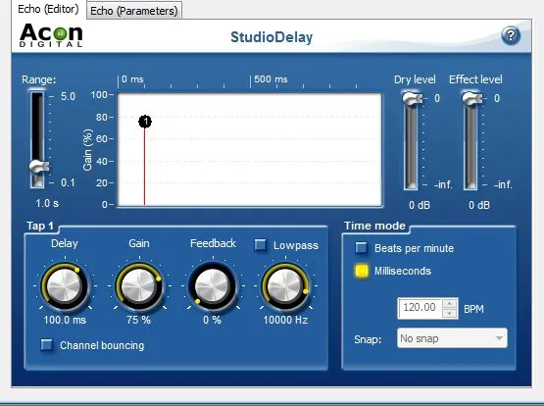Increase BPM with the up arrow
544x406 pixels.
[x=450, y=304]
